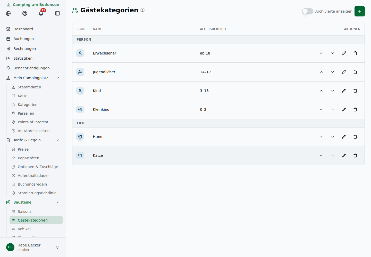Open Kategorien in sidebar
371x257 pixels.
click(36, 105)
